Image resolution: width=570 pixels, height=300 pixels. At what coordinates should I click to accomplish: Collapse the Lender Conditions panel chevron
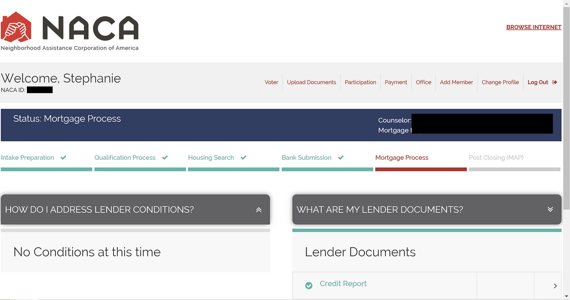coord(259,210)
